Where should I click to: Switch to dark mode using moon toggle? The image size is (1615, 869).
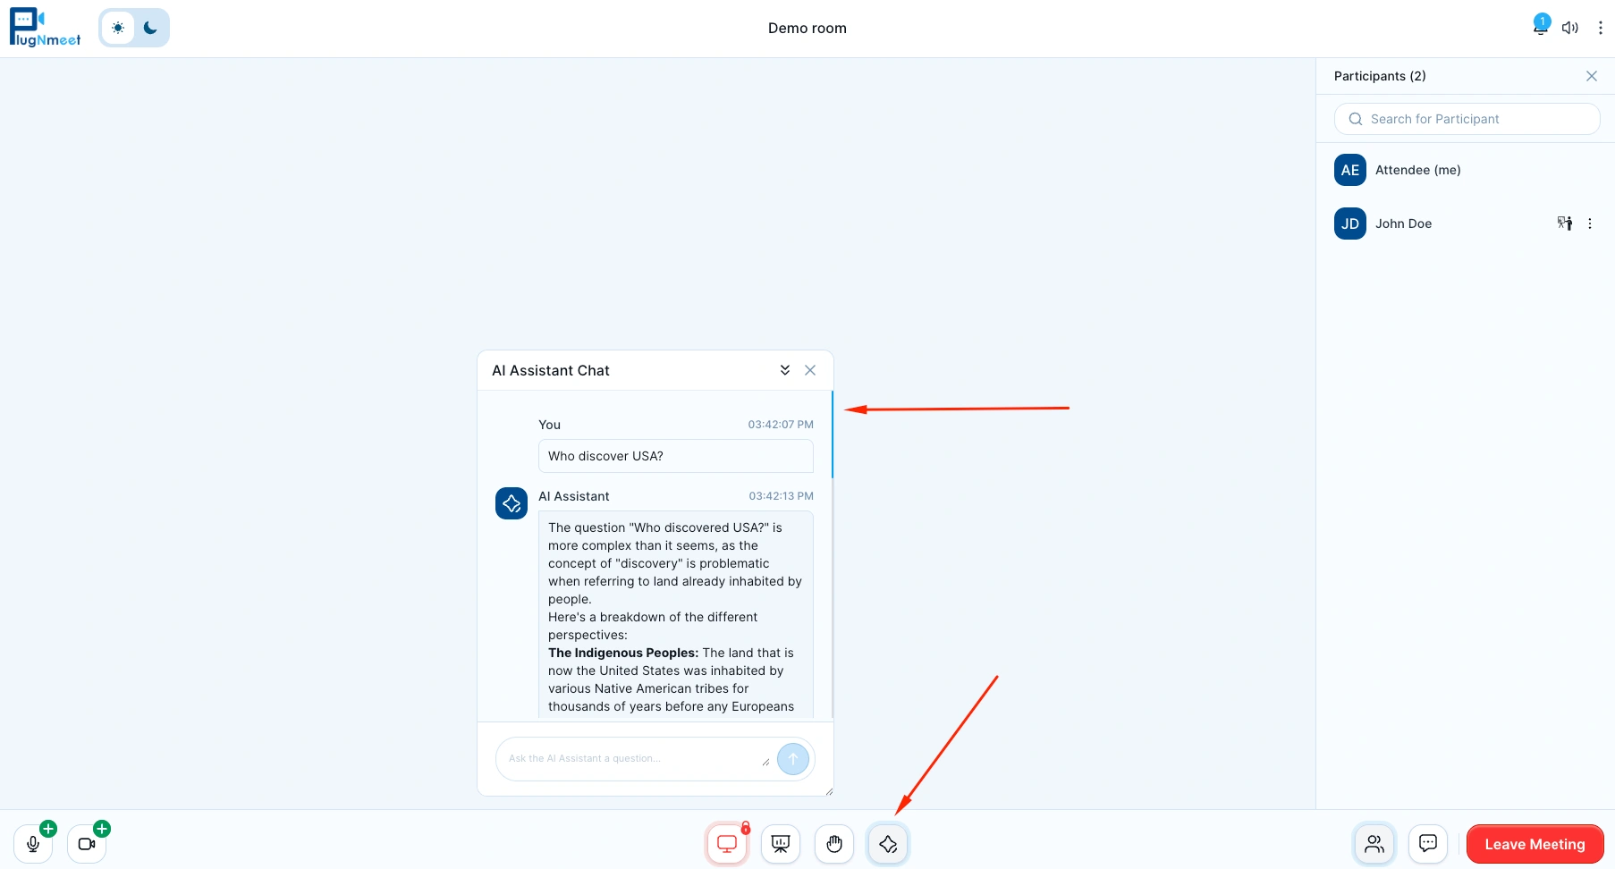[148, 27]
